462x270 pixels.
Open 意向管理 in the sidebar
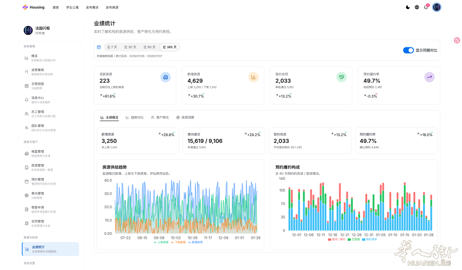(x=51, y=196)
